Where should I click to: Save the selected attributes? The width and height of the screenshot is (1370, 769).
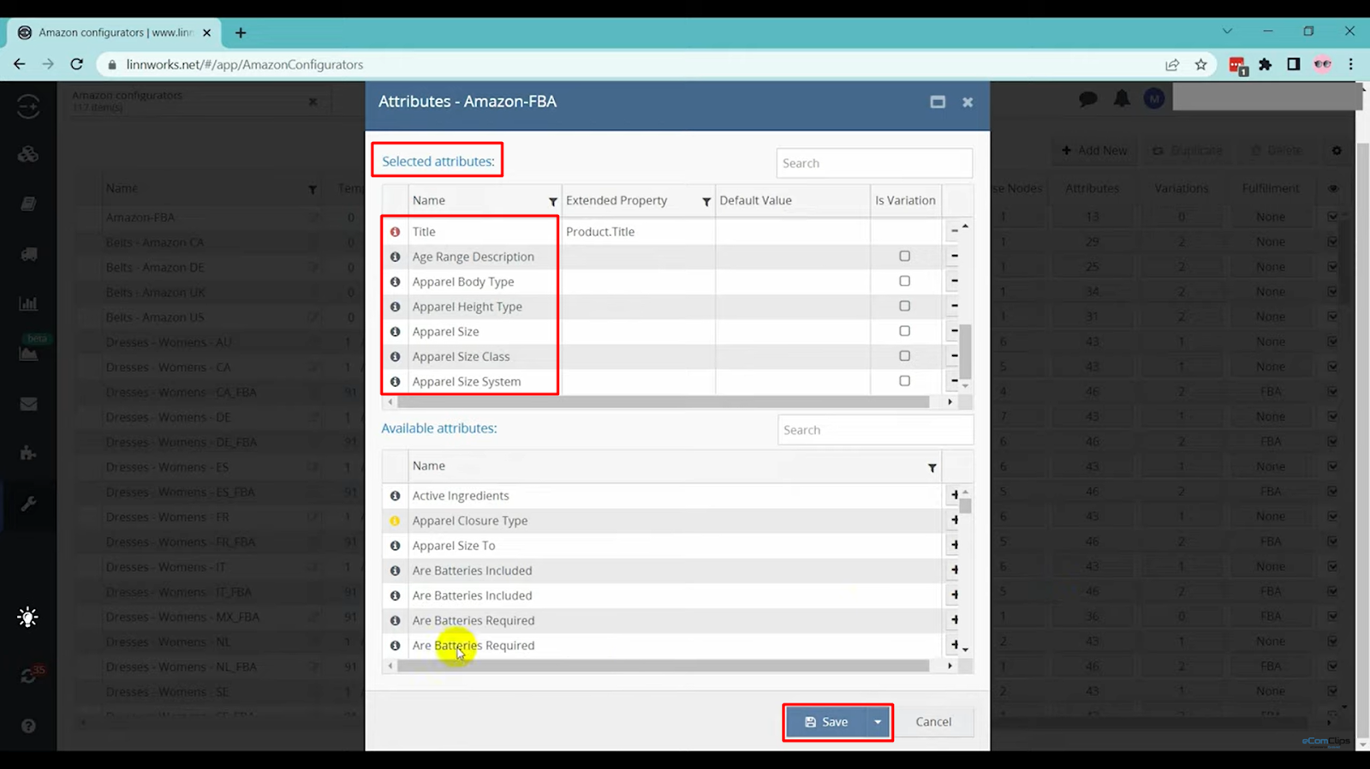(826, 722)
